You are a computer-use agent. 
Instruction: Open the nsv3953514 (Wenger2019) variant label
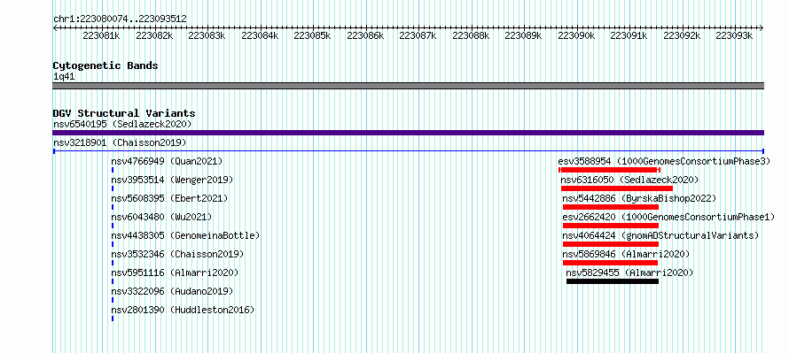point(172,180)
